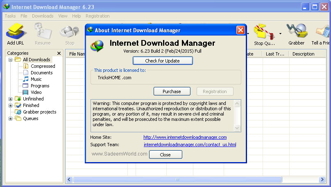Click the IDM icon in main title bar

7,7
